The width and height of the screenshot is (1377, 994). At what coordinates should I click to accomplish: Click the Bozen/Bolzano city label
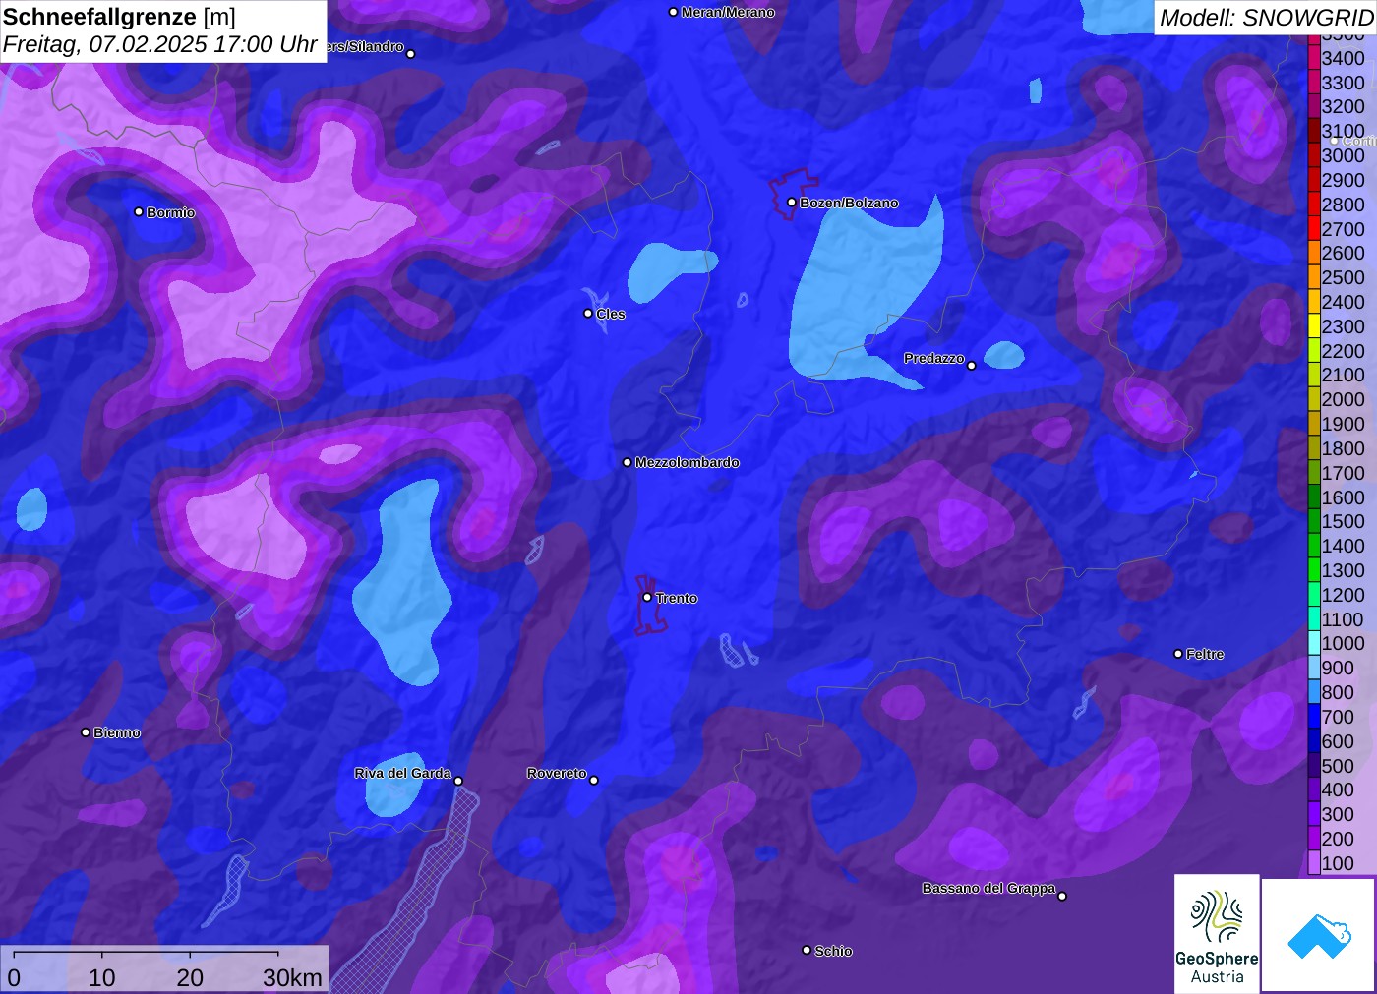click(x=849, y=203)
